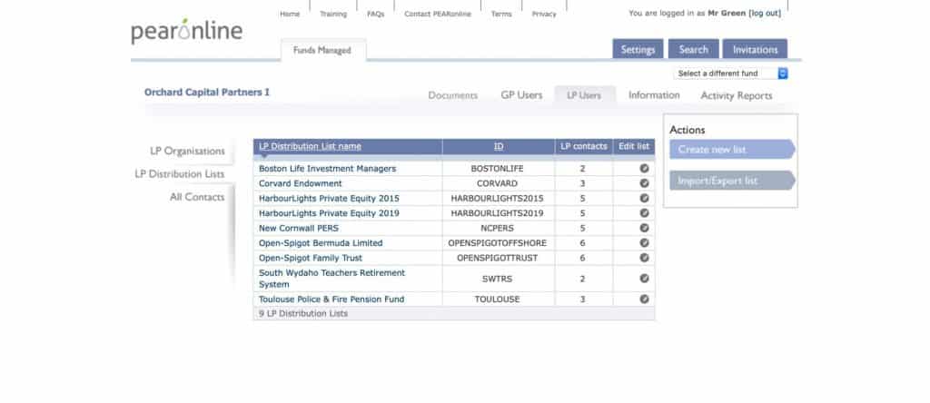
Task: Open the Invitations button
Action: pyautogui.click(x=755, y=49)
